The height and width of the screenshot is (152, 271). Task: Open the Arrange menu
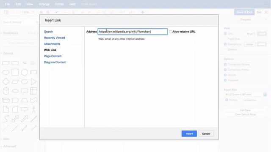tap(44, 4)
